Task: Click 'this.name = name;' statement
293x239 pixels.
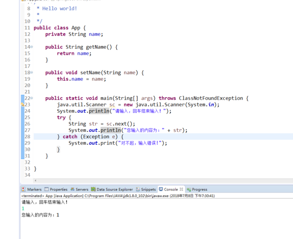Action: (x=82, y=79)
